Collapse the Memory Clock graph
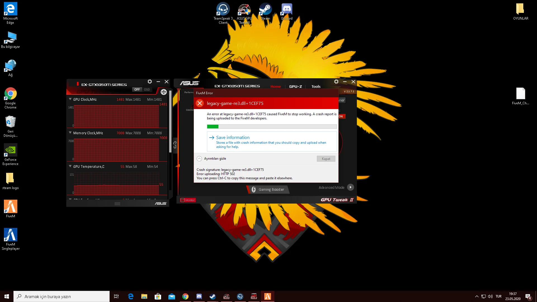The height and width of the screenshot is (302, 537). pos(70,133)
